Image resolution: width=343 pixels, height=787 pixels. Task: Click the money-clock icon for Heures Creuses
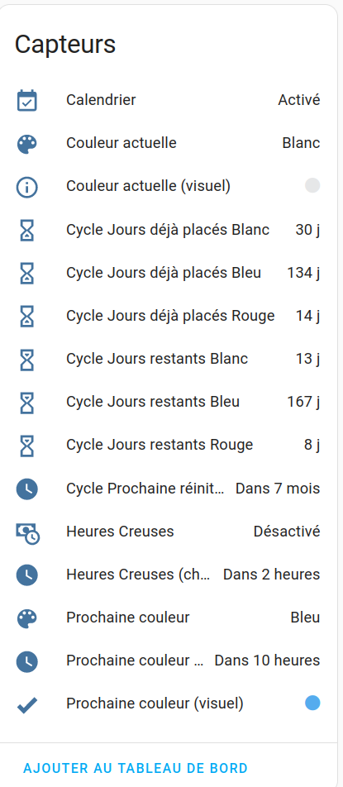click(27, 532)
